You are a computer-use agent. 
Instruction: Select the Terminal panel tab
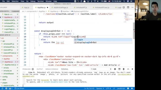65,69
